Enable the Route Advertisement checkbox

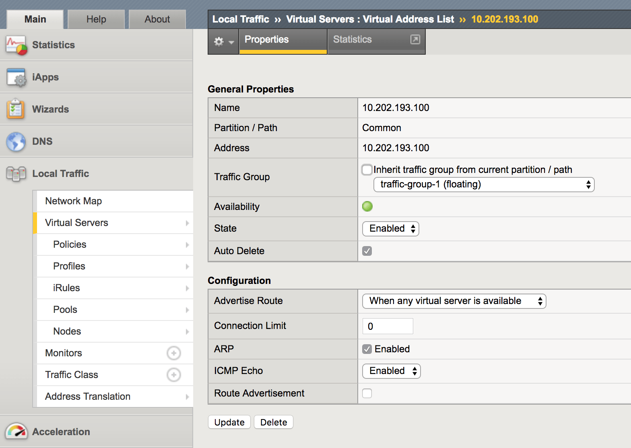367,393
